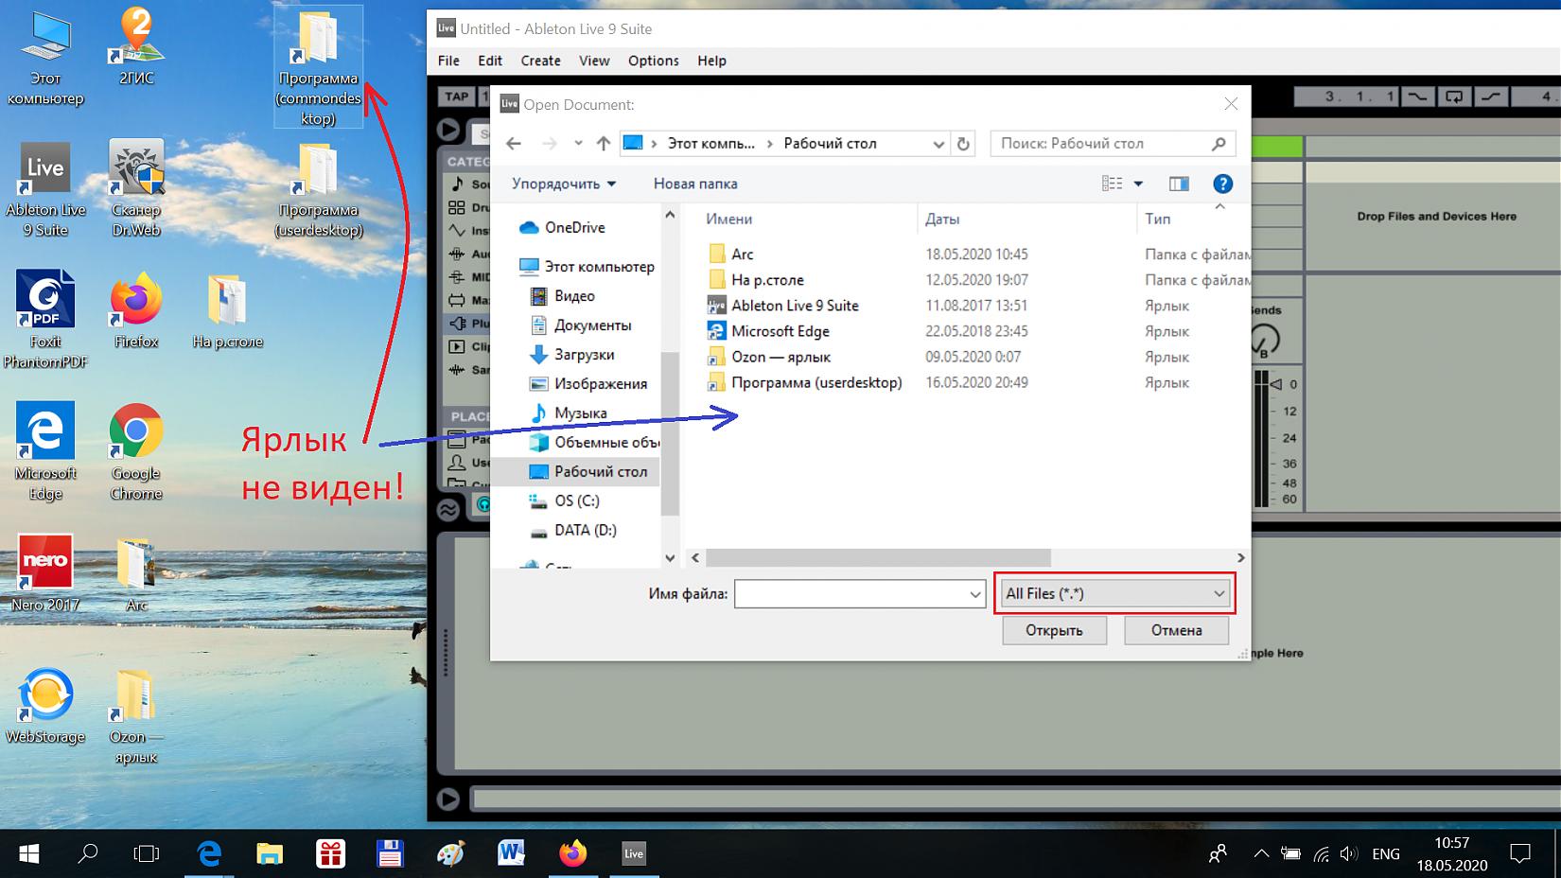
Task: Click the Refresh button beside address bar
Action: (963, 144)
